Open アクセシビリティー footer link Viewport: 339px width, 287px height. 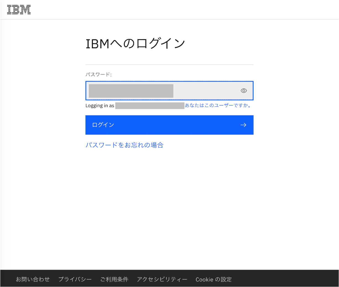click(x=162, y=279)
